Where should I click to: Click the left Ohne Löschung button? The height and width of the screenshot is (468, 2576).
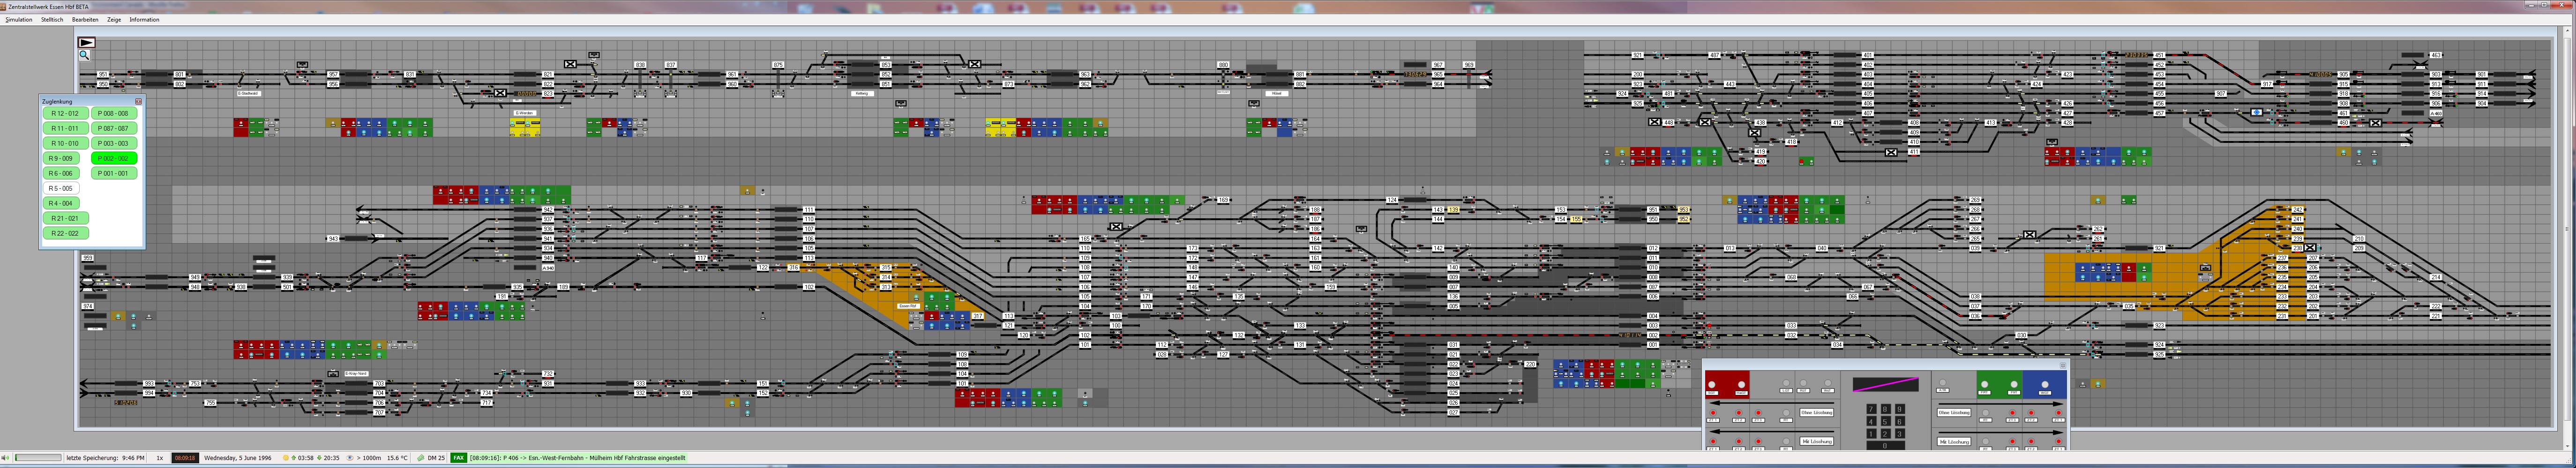click(x=1817, y=413)
